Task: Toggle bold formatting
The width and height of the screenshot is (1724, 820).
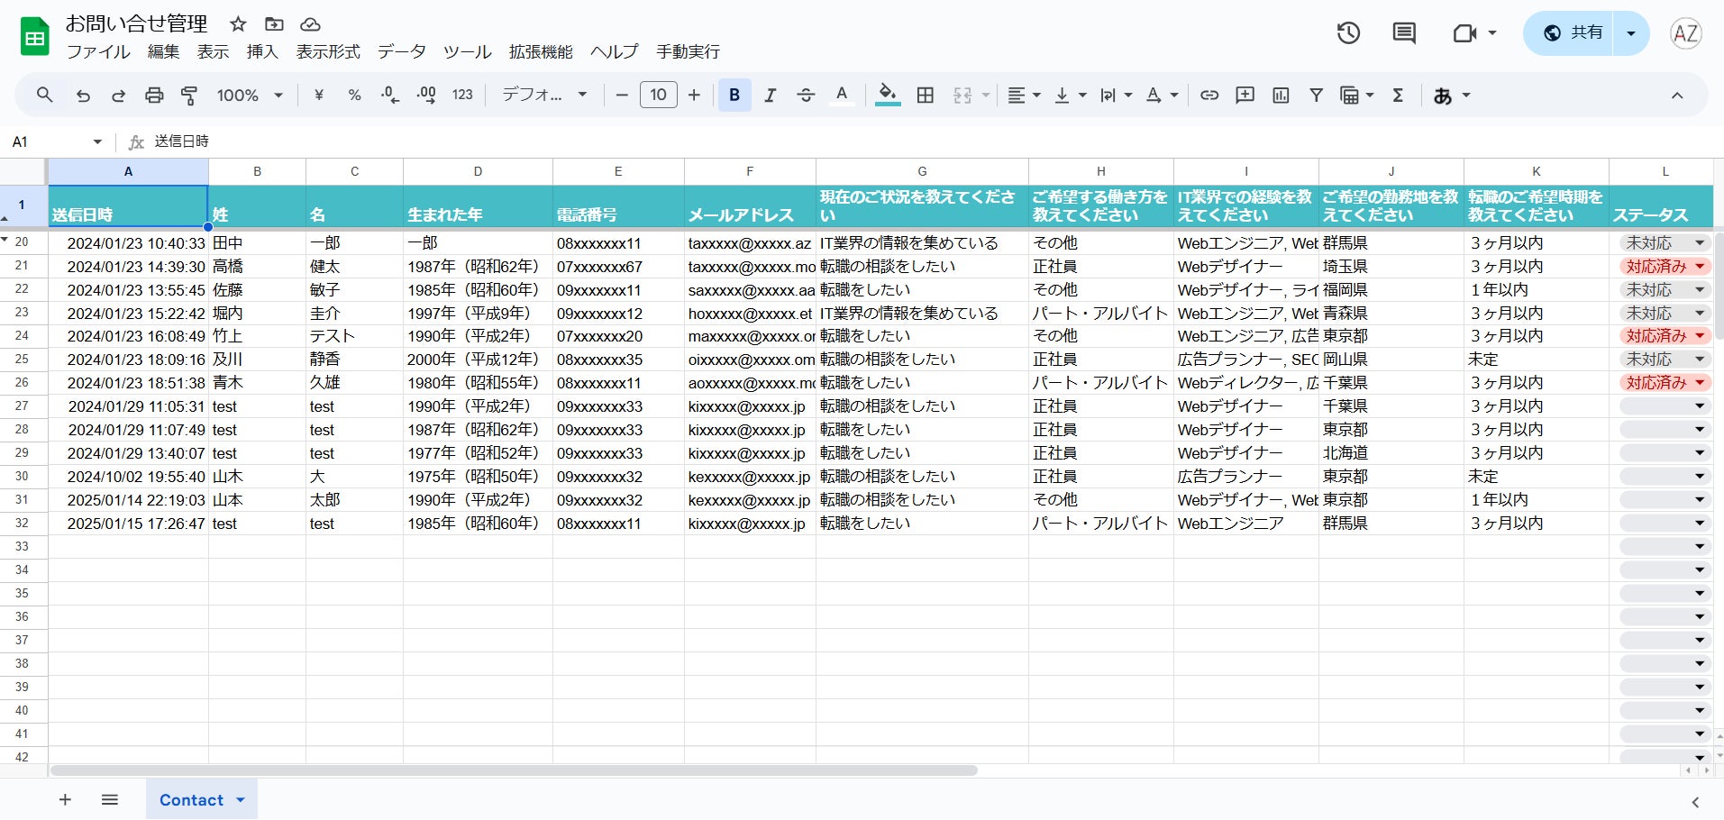Action: coord(734,95)
